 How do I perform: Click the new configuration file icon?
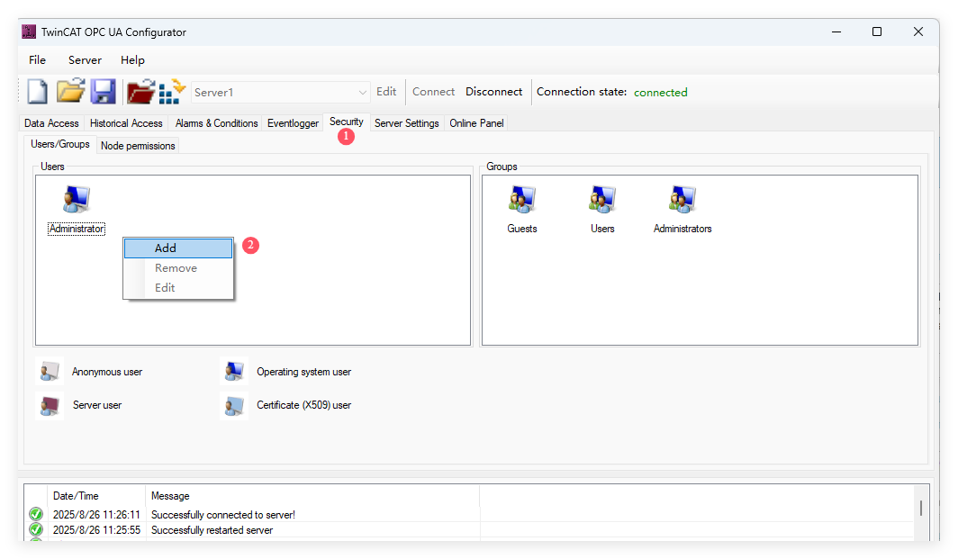(x=37, y=92)
